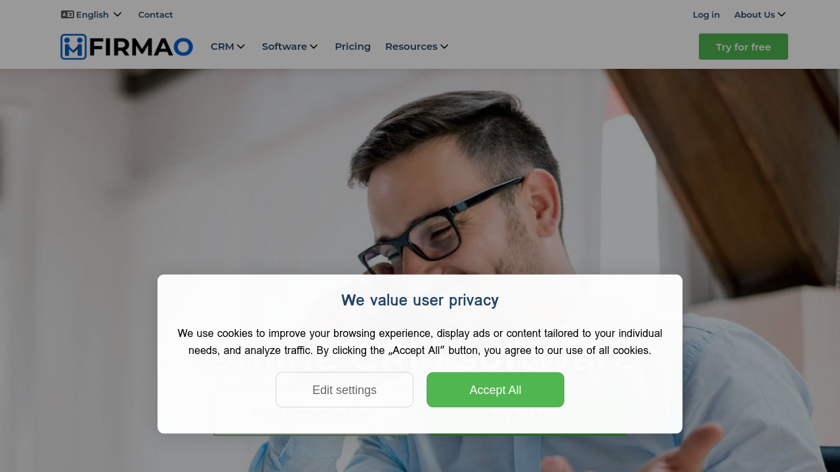Click the Firmao logo icon
This screenshot has width=840, height=472.
pyautogui.click(x=73, y=47)
